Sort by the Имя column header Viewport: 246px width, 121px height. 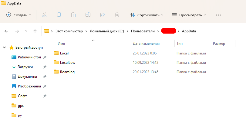[61, 44]
